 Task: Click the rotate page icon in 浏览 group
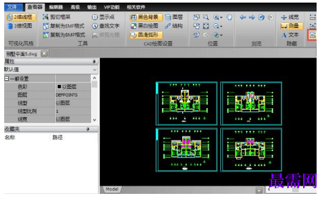(x=261, y=17)
